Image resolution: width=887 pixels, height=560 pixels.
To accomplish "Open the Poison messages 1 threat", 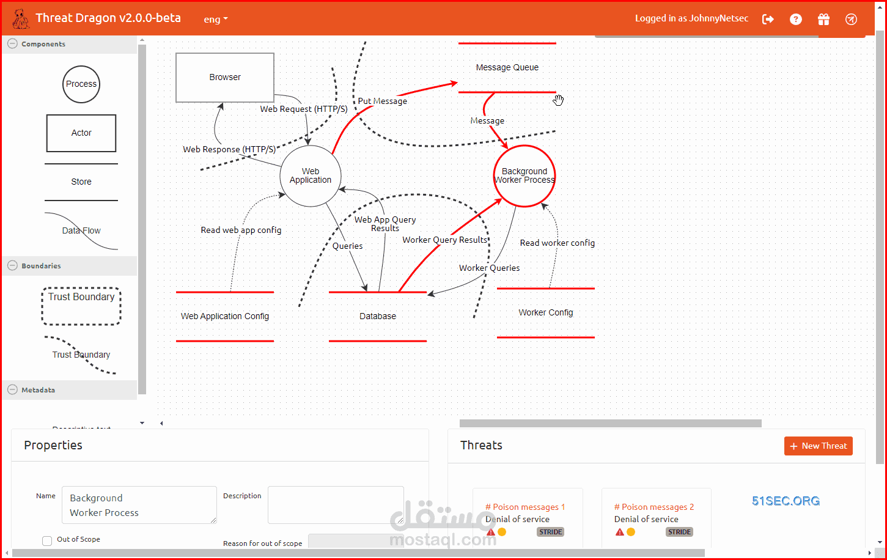I will click(525, 507).
